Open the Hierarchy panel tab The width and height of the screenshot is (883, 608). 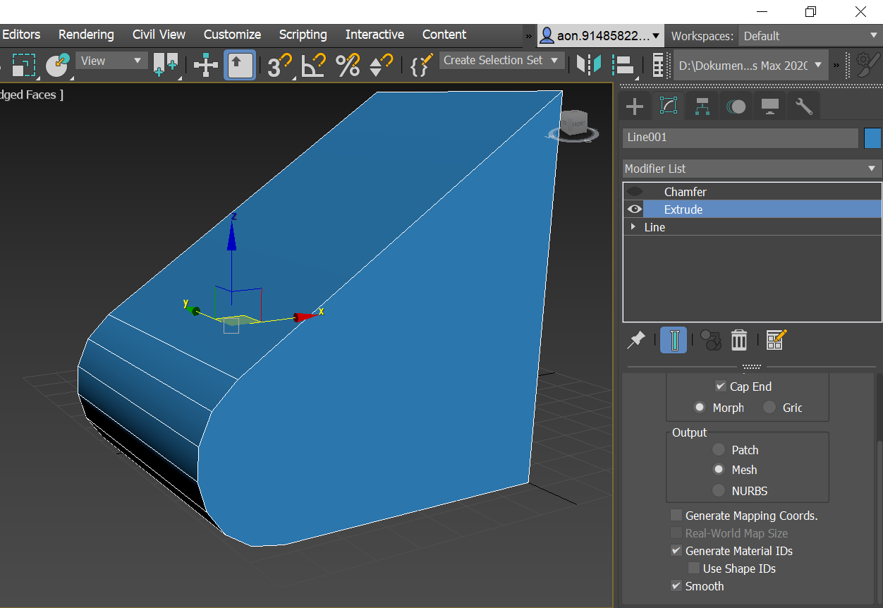(702, 107)
